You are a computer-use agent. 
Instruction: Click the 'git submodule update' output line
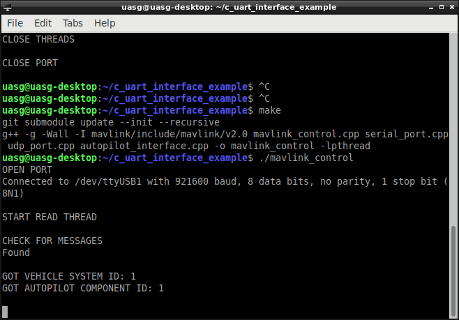coord(111,122)
